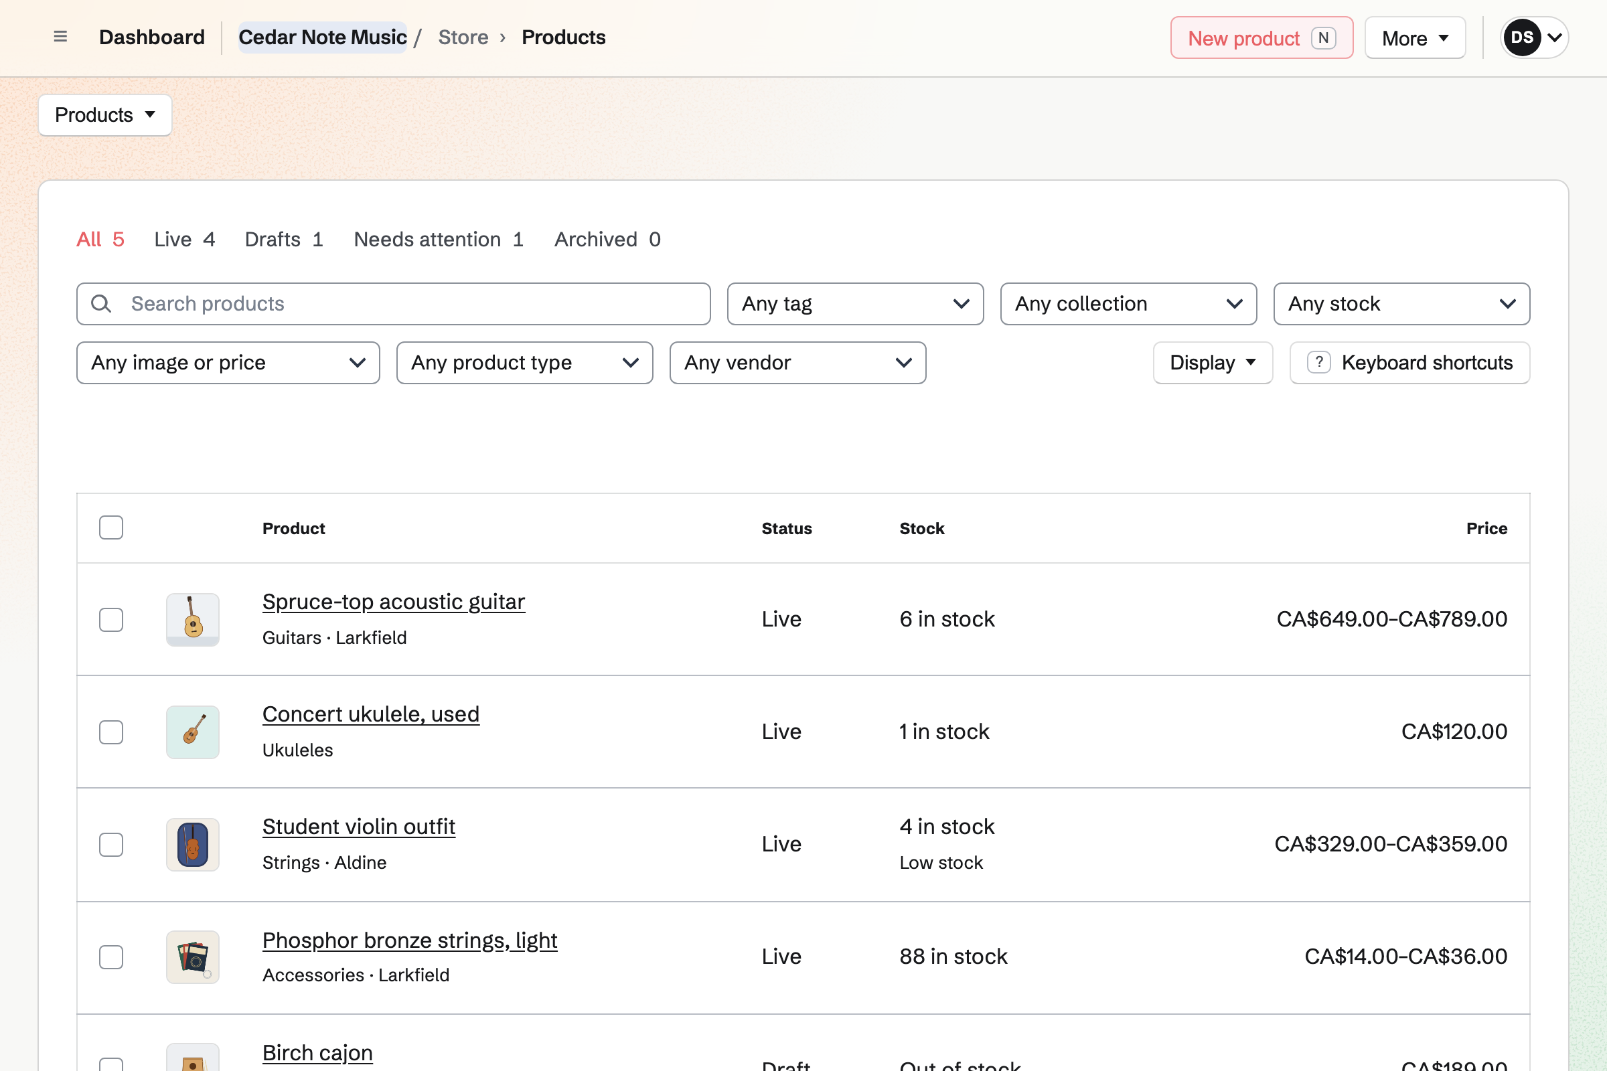Expand the Any vendor filter
This screenshot has height=1071, width=1607.
click(798, 363)
